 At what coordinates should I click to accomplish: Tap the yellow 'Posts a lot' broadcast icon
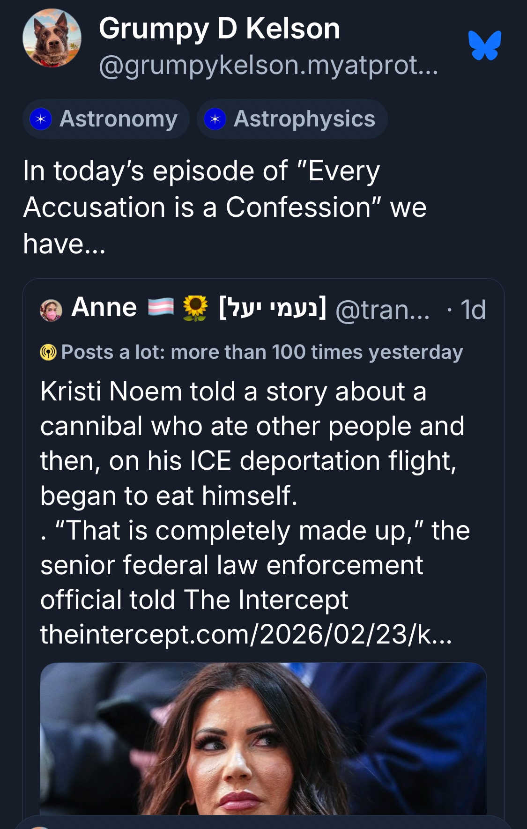point(48,352)
